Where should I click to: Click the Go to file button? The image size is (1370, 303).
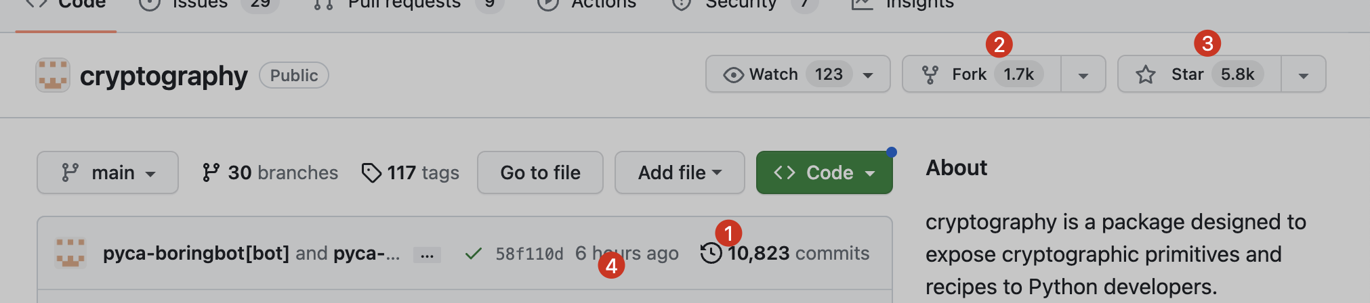point(540,173)
